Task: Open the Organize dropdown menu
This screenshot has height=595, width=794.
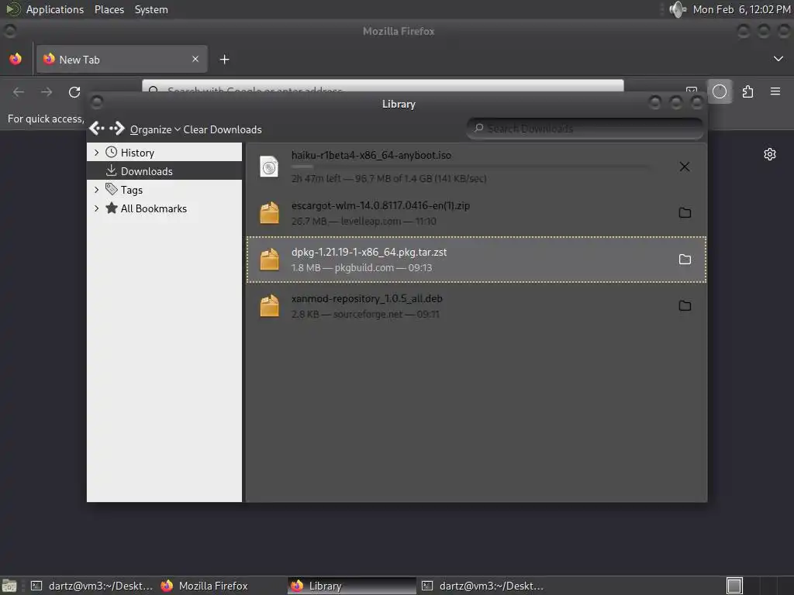Action: (155, 129)
